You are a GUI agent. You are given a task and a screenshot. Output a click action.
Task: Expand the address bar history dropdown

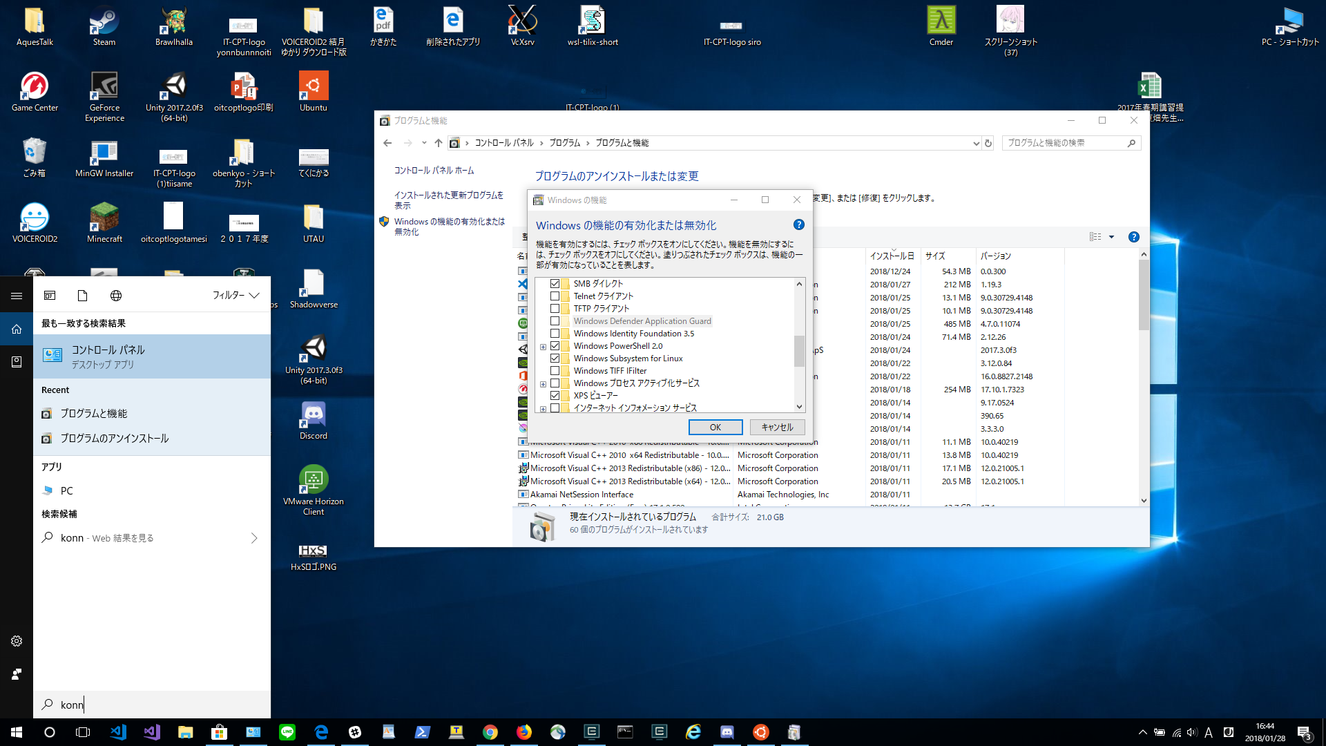coord(976,143)
